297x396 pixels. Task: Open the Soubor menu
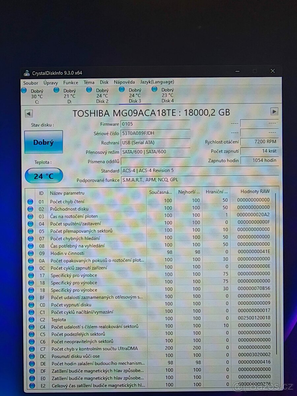(x=30, y=82)
